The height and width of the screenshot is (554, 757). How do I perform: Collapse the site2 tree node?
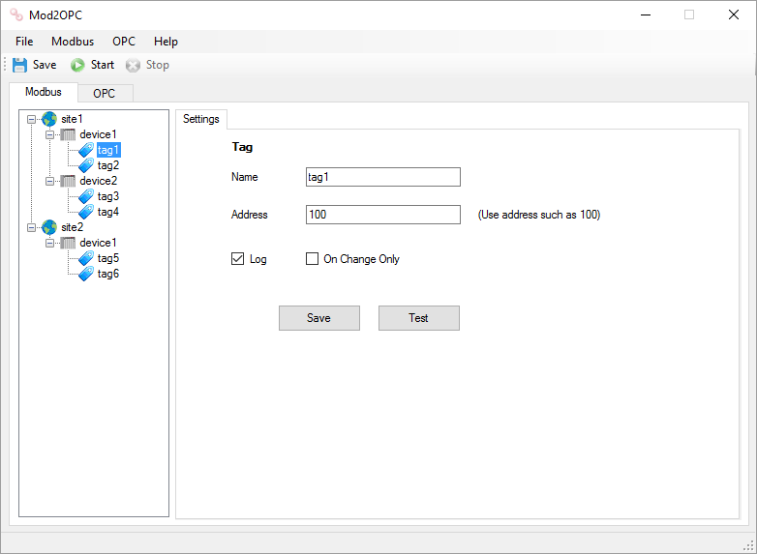point(31,227)
